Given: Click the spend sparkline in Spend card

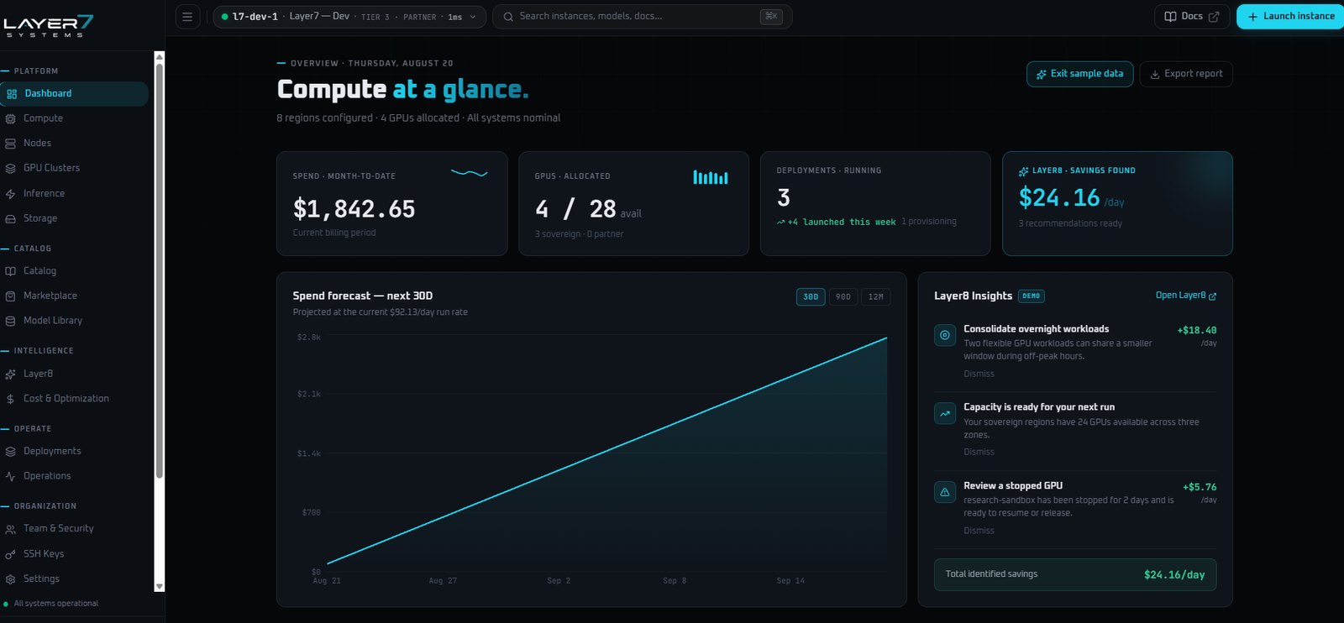Looking at the screenshot, I should [x=470, y=173].
